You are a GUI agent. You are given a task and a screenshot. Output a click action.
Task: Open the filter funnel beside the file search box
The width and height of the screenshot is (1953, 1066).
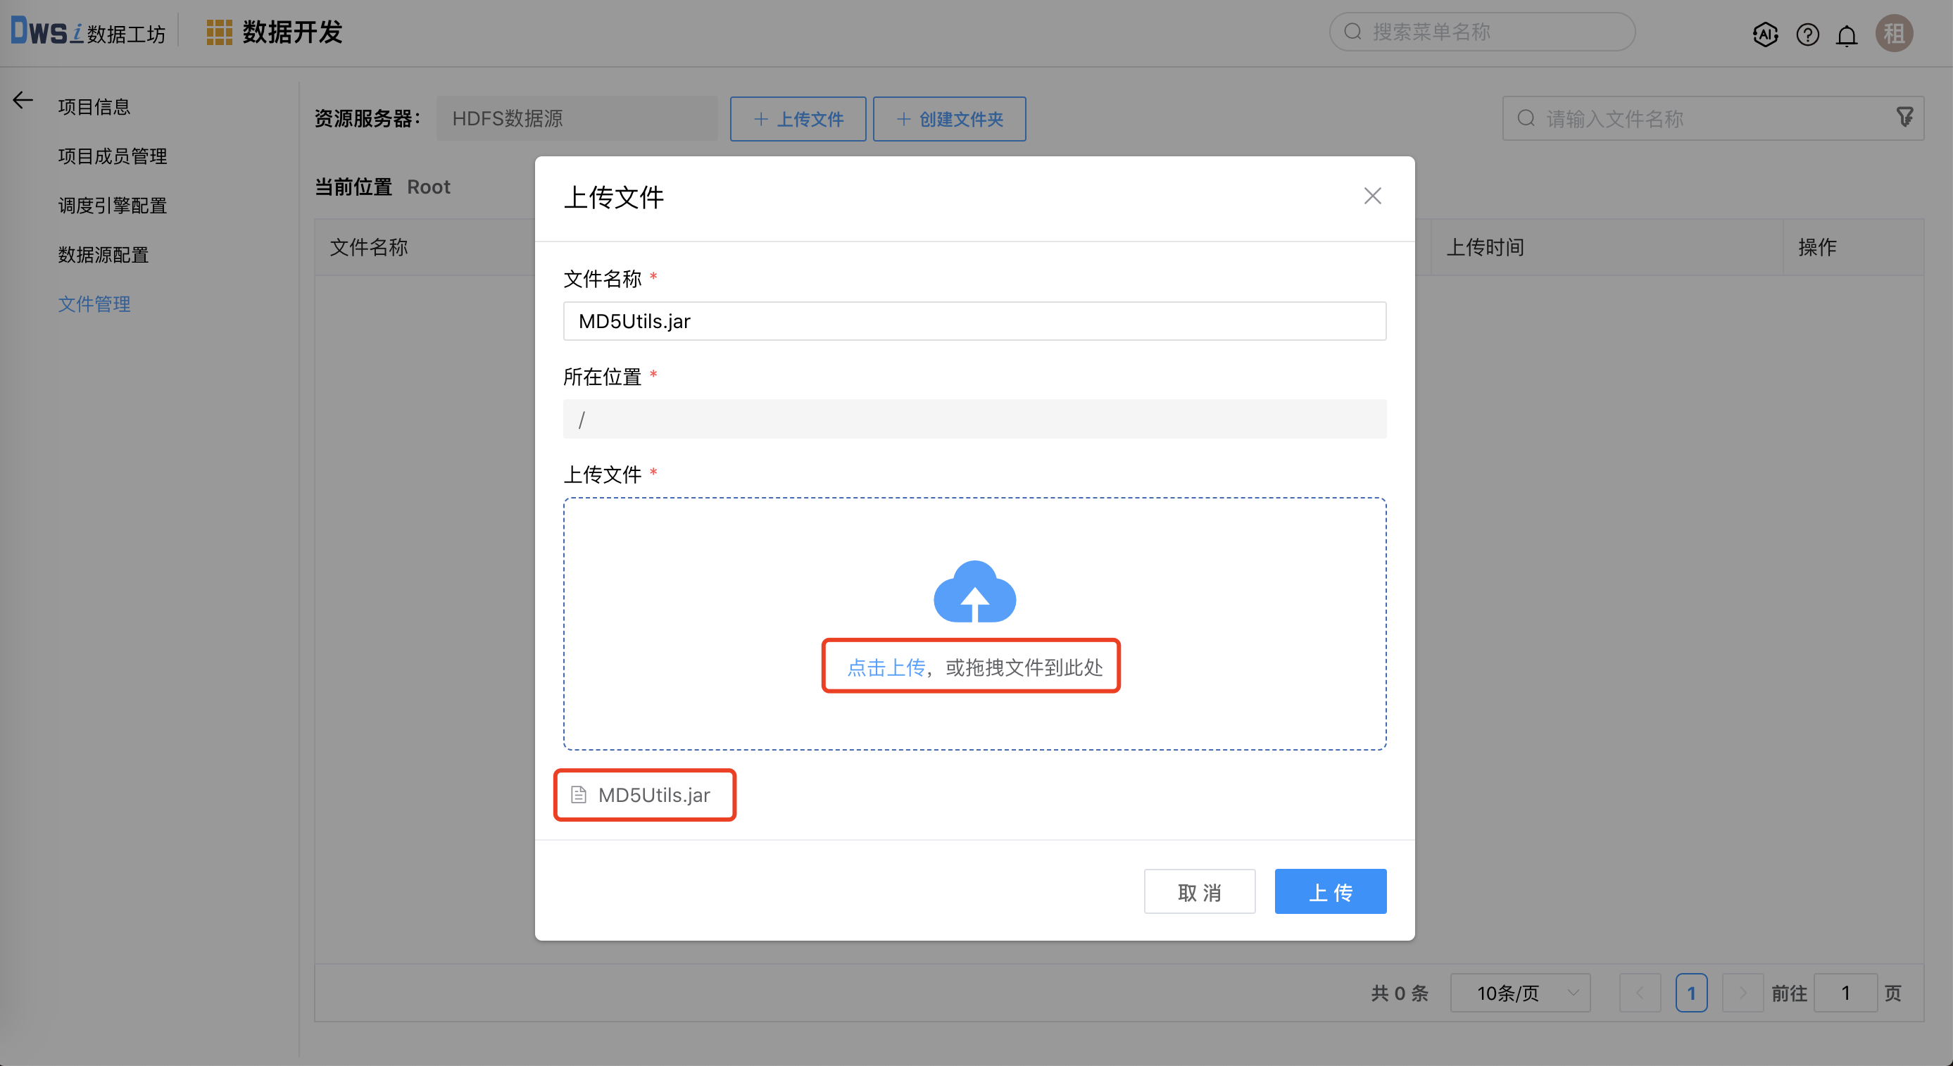1906,117
